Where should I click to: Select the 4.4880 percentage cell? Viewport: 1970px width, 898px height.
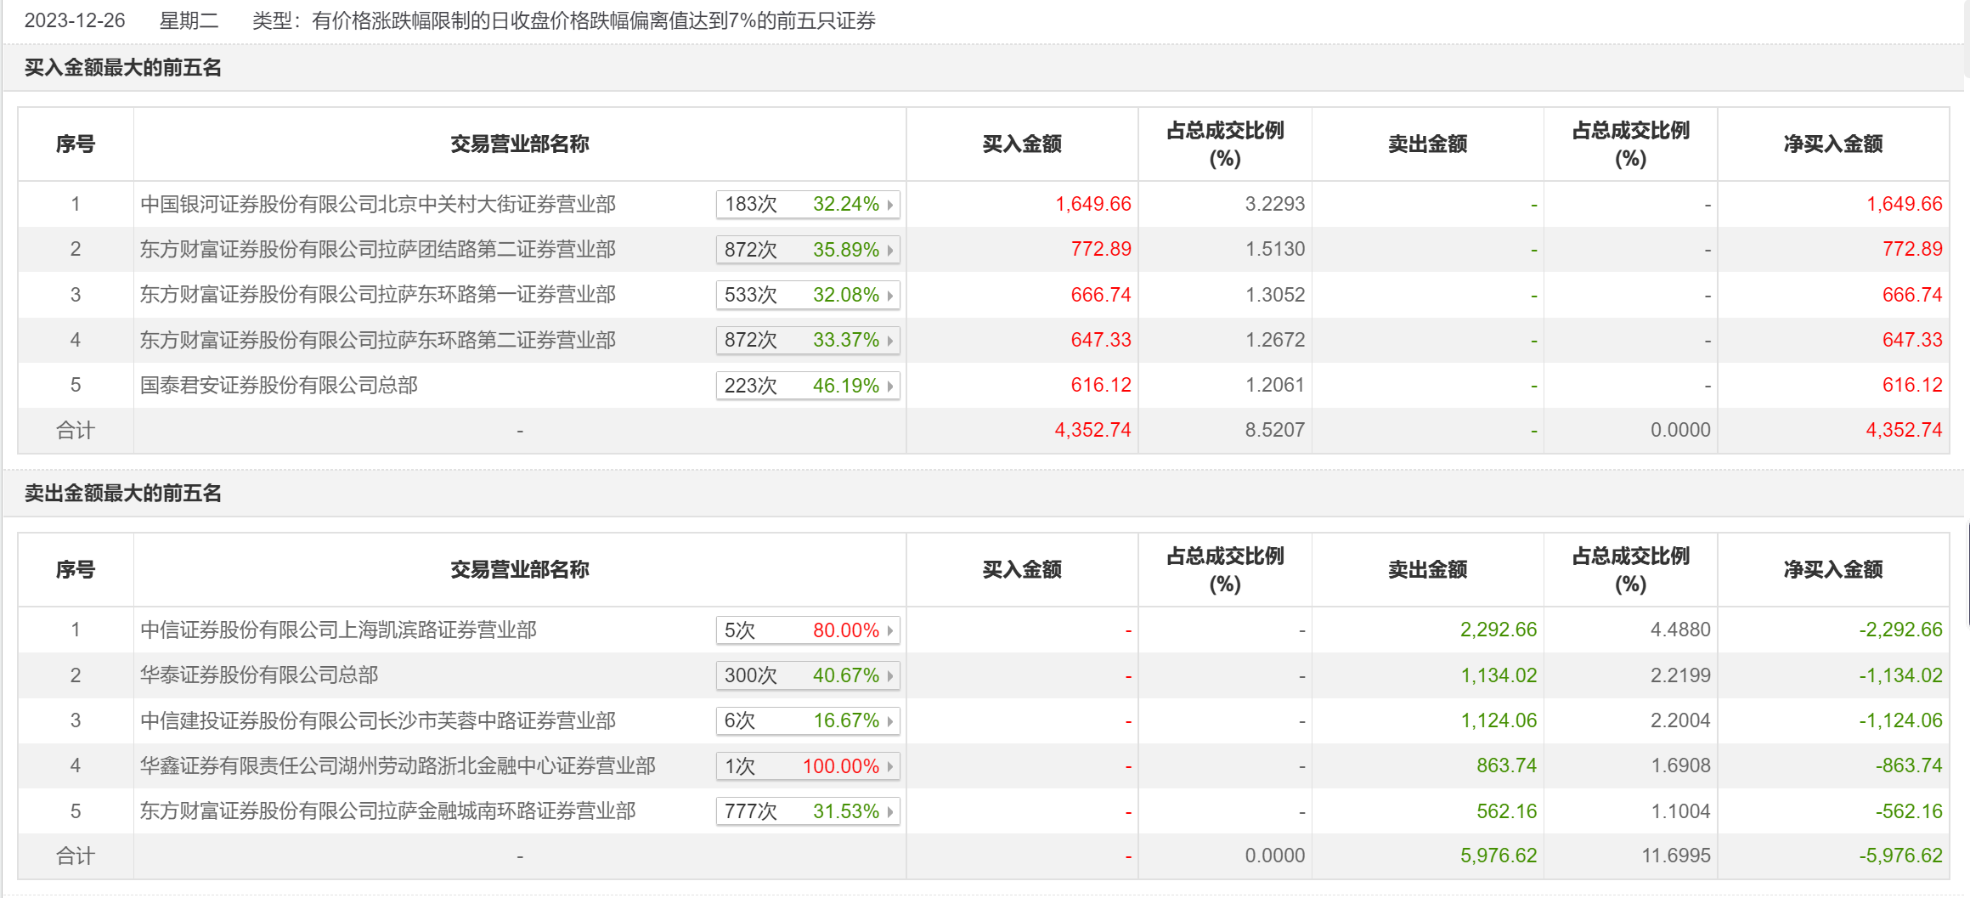click(x=1680, y=630)
